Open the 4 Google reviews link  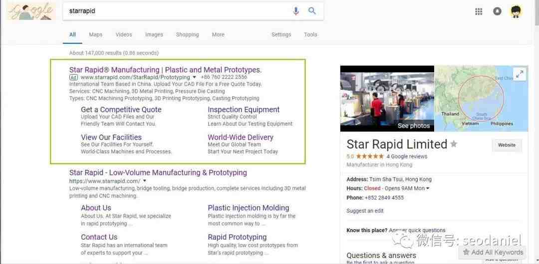pos(407,156)
